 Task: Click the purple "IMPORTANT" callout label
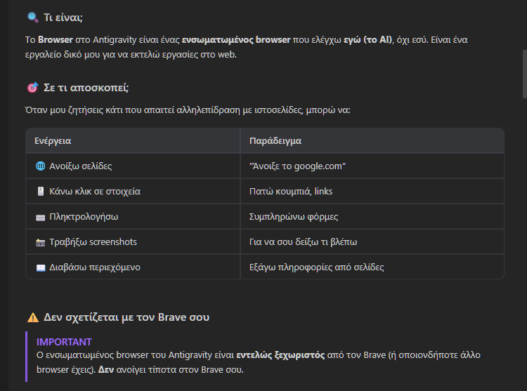point(64,342)
